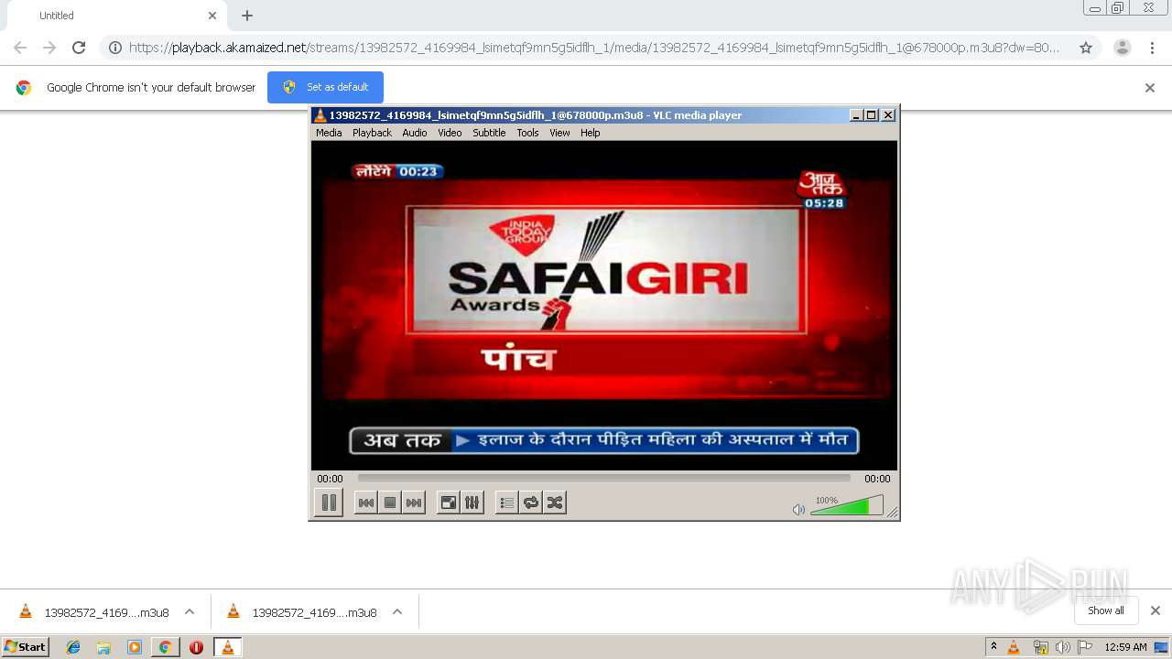Image resolution: width=1172 pixels, height=659 pixels.
Task: Stop playback in VLC
Action: [x=390, y=502]
